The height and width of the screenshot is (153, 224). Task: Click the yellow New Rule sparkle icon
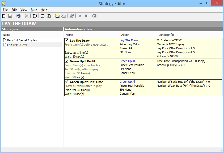coord(57,16)
